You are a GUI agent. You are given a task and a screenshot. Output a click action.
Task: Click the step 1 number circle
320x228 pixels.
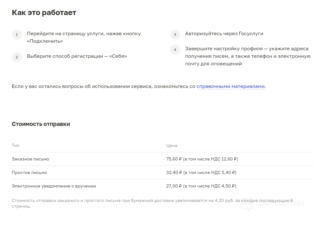coord(17,35)
